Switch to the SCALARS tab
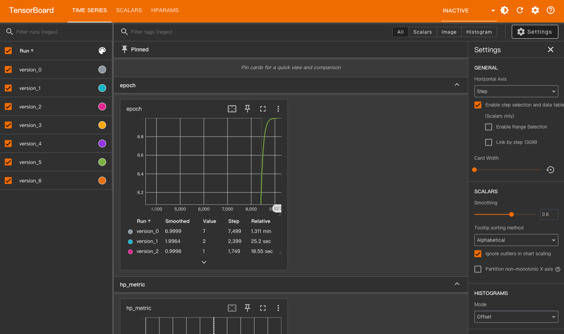This screenshot has width=564, height=334. tap(129, 10)
